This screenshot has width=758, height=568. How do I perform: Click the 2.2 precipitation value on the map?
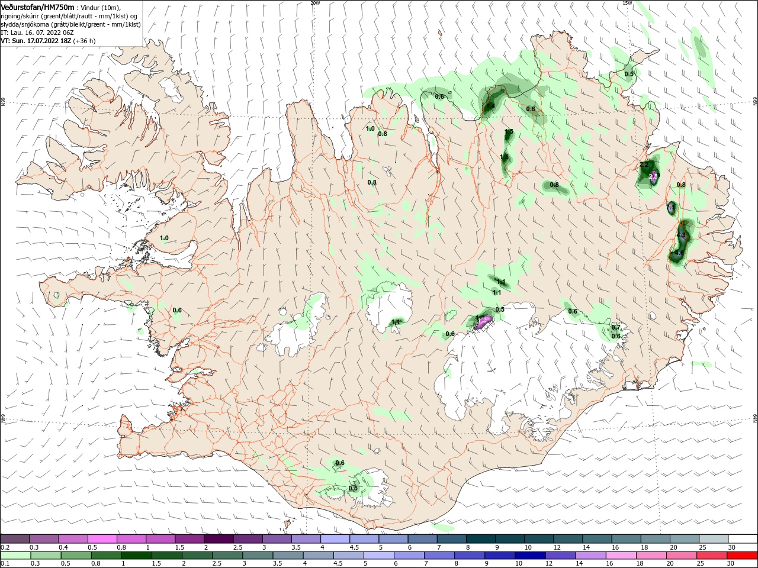pyautogui.click(x=645, y=164)
